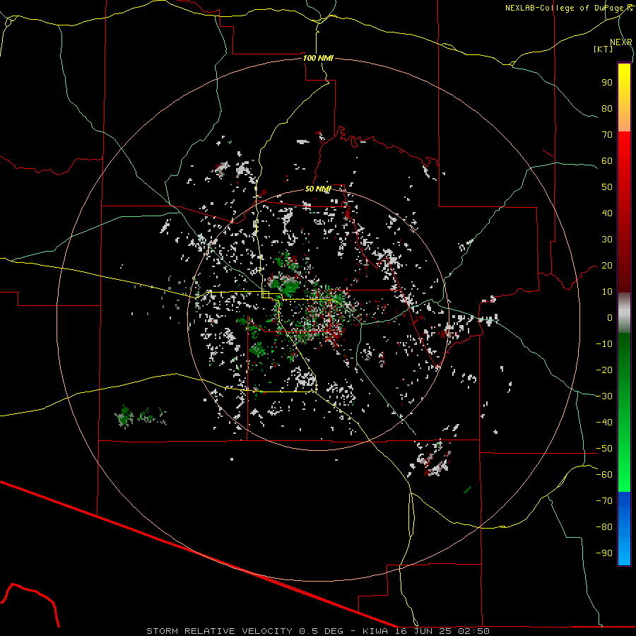Image resolution: width=636 pixels, height=636 pixels.
Task: Click the positive 90 knot scale label
Action: pyautogui.click(x=607, y=83)
